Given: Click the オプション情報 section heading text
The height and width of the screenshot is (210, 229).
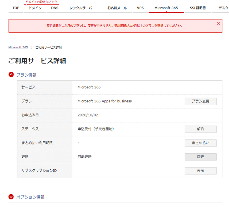Looking at the screenshot, I should tap(30, 197).
